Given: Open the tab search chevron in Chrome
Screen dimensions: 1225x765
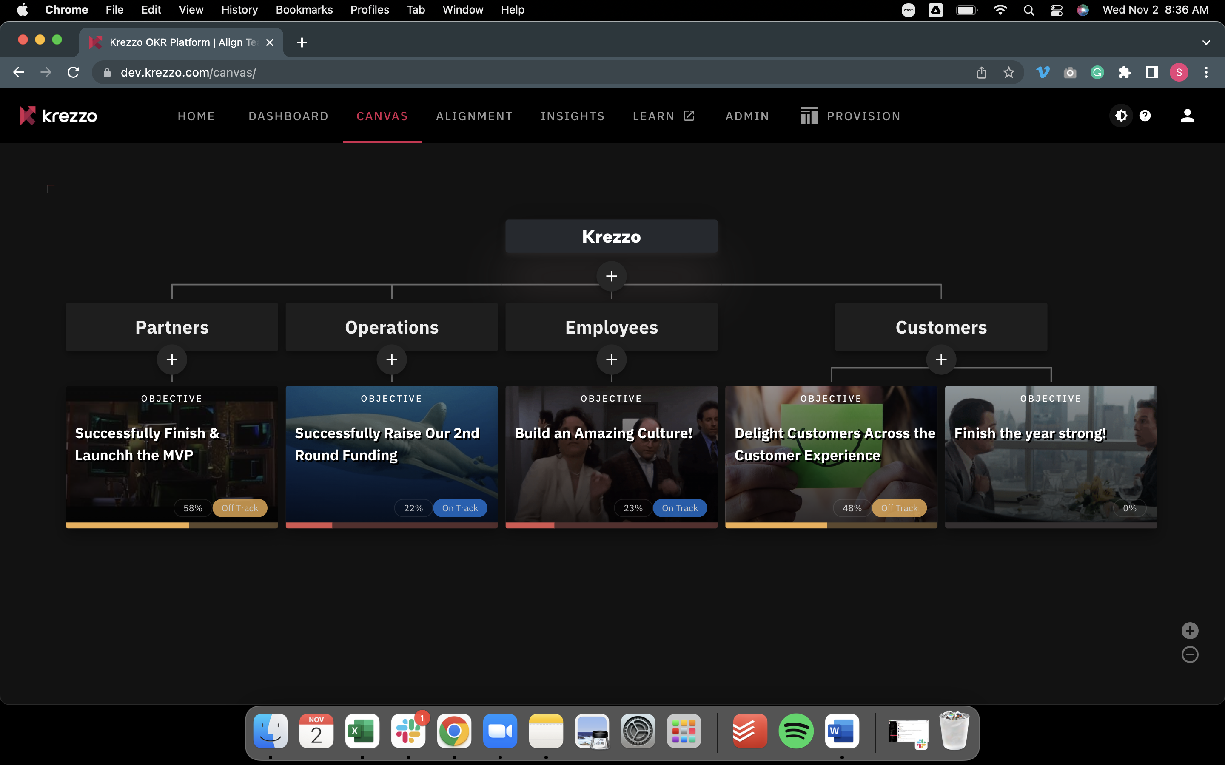Looking at the screenshot, I should [x=1206, y=42].
